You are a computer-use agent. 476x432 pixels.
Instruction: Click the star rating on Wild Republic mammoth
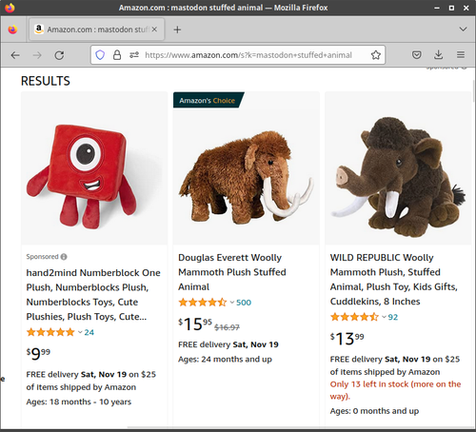pos(354,317)
